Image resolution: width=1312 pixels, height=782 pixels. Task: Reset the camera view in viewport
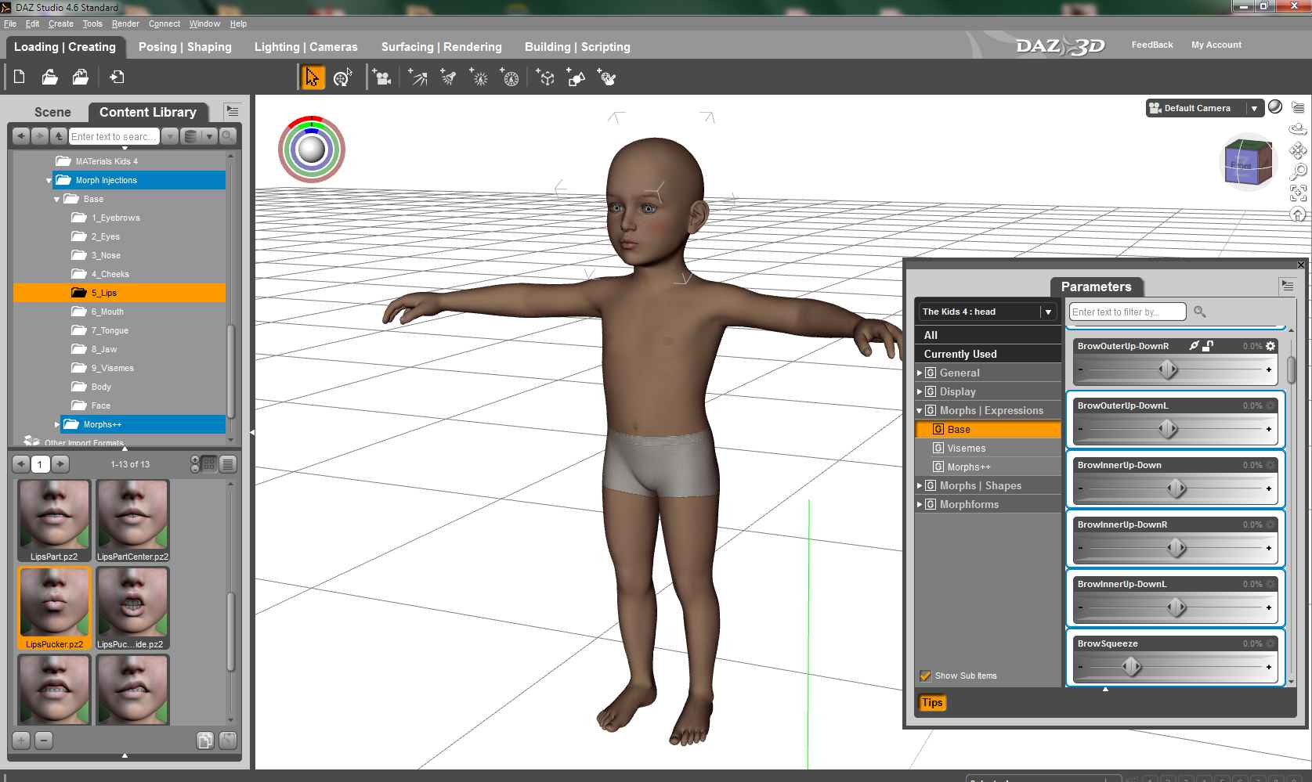[x=1298, y=214]
